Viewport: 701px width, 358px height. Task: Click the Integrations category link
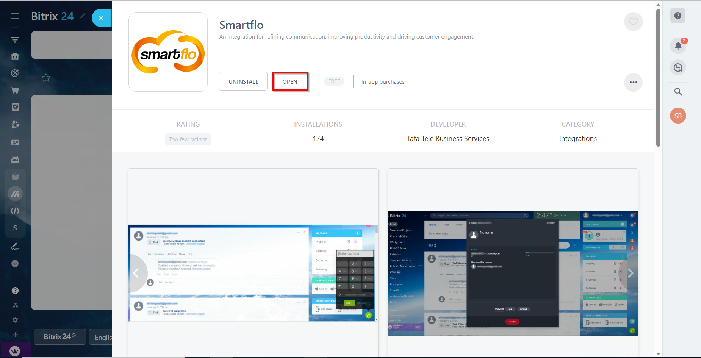[578, 139]
